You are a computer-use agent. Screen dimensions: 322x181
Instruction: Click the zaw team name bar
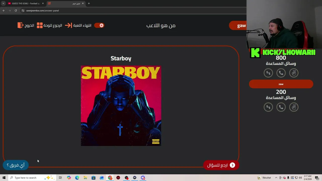pos(281,84)
